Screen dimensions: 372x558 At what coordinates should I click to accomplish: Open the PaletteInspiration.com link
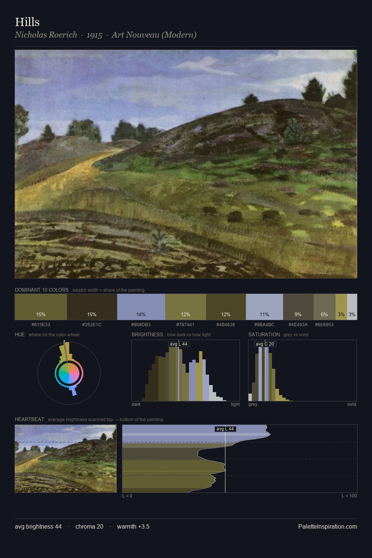point(328,526)
